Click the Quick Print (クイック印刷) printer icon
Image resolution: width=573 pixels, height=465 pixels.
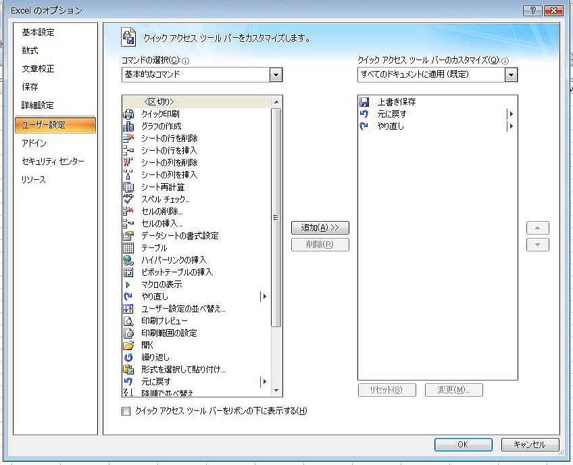coord(128,114)
